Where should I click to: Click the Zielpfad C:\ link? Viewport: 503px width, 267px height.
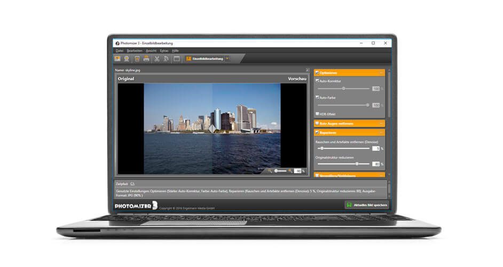pyautogui.click(x=132, y=184)
